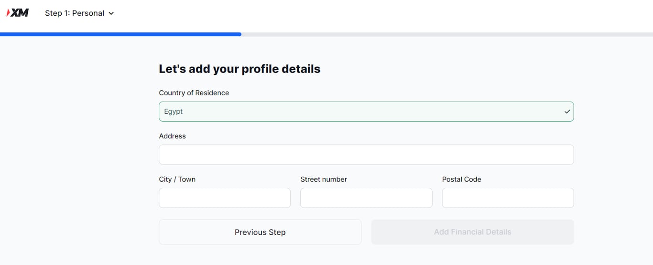The image size is (653, 265).
Task: Click the gray unfilled part of the progress bar
Action: coord(447,34)
